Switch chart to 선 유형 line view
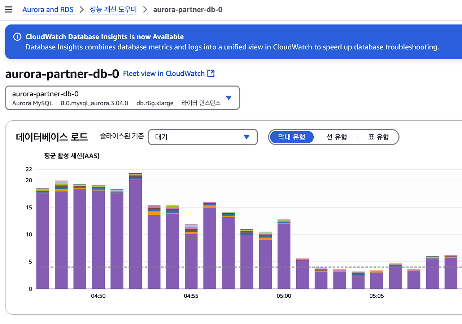462x324 pixels. point(336,137)
